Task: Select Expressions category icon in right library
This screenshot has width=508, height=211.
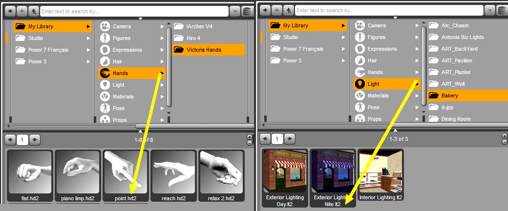Action: click(360, 49)
